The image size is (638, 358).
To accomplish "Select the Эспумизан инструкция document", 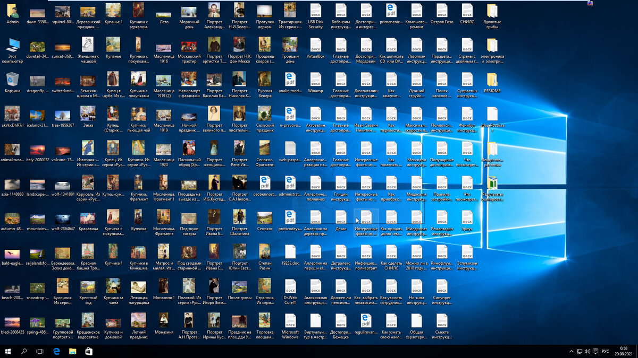I will click(467, 252).
